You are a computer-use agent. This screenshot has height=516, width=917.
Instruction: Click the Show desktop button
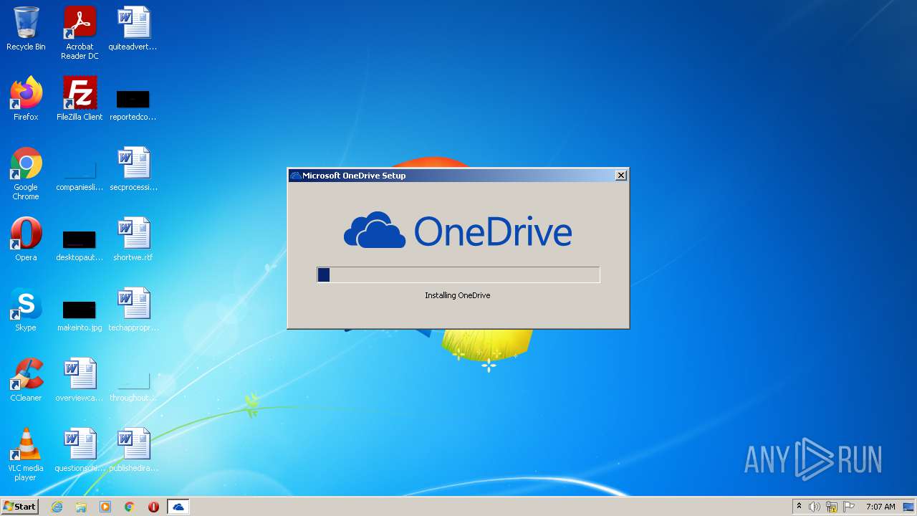pyautogui.click(x=909, y=507)
